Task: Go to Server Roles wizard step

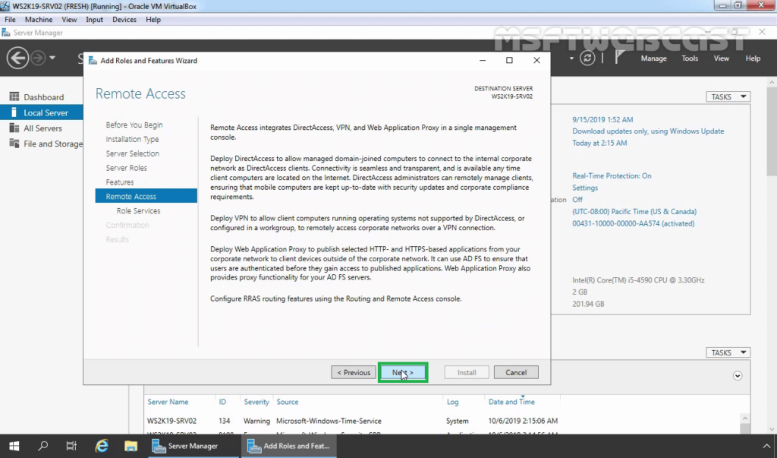Action: (126, 168)
